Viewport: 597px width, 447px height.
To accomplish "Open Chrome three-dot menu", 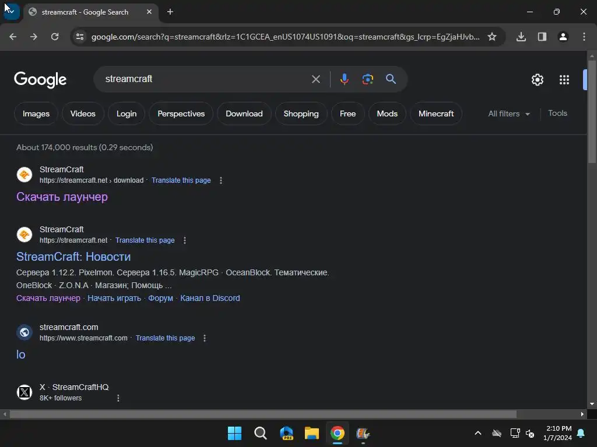I will 584,37.
